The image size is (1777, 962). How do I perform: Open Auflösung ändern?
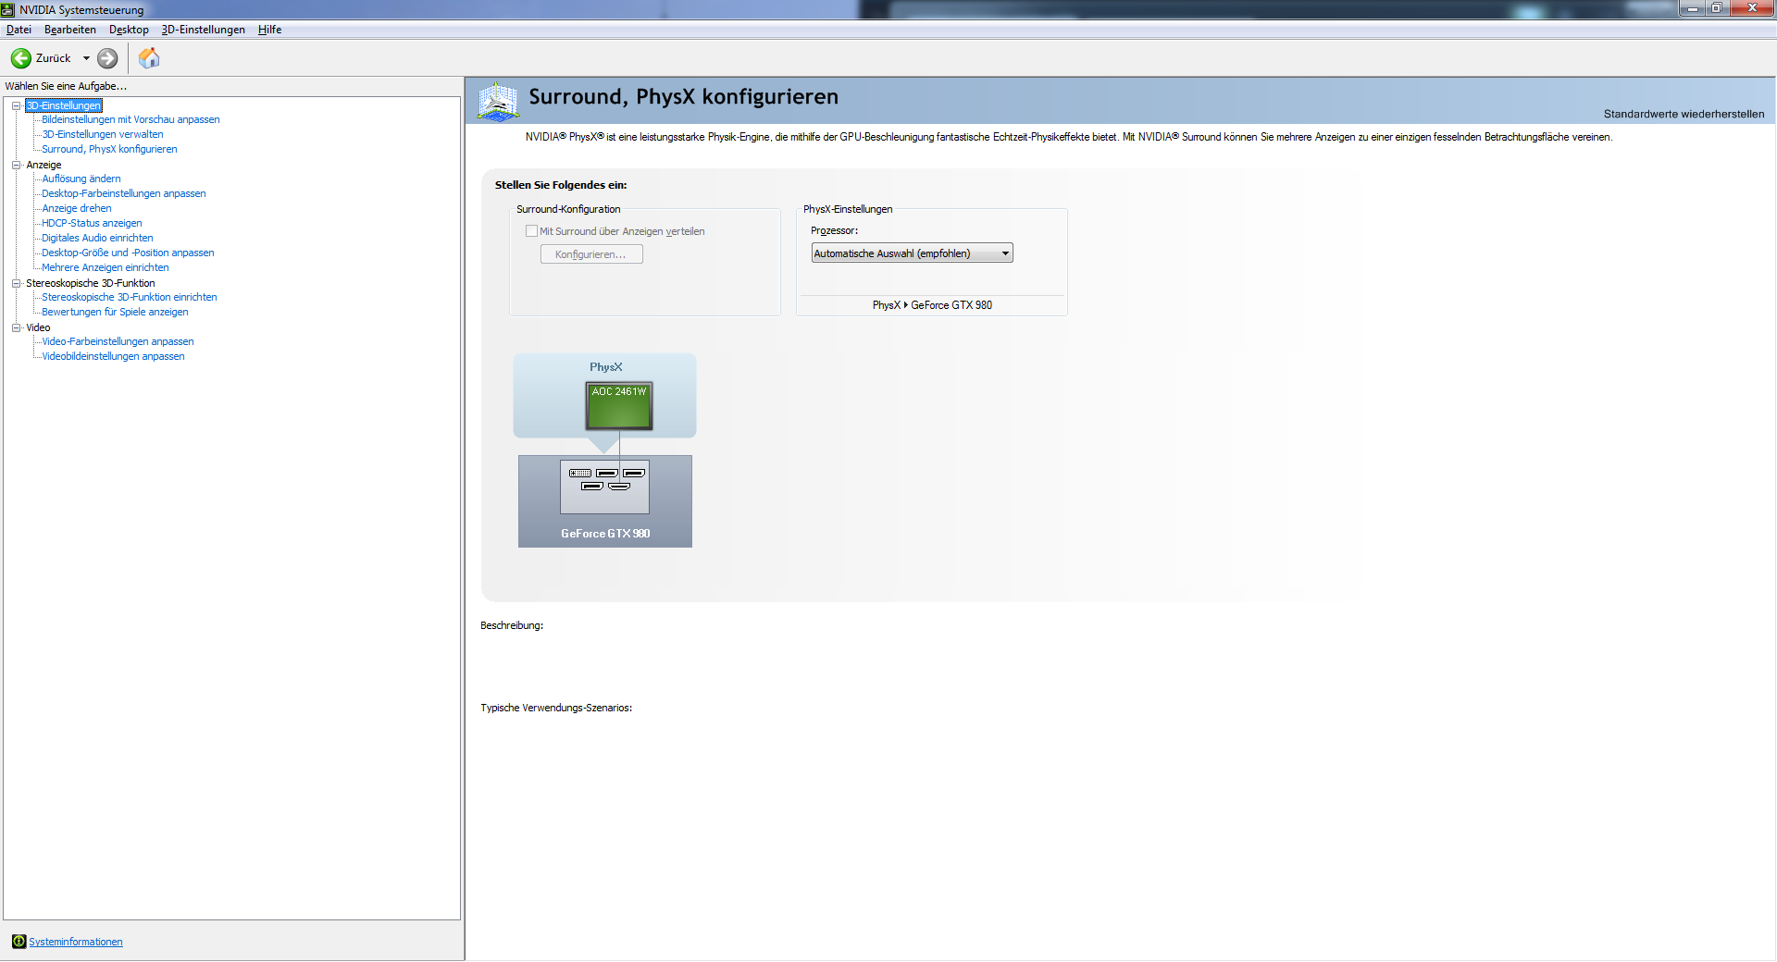click(81, 179)
